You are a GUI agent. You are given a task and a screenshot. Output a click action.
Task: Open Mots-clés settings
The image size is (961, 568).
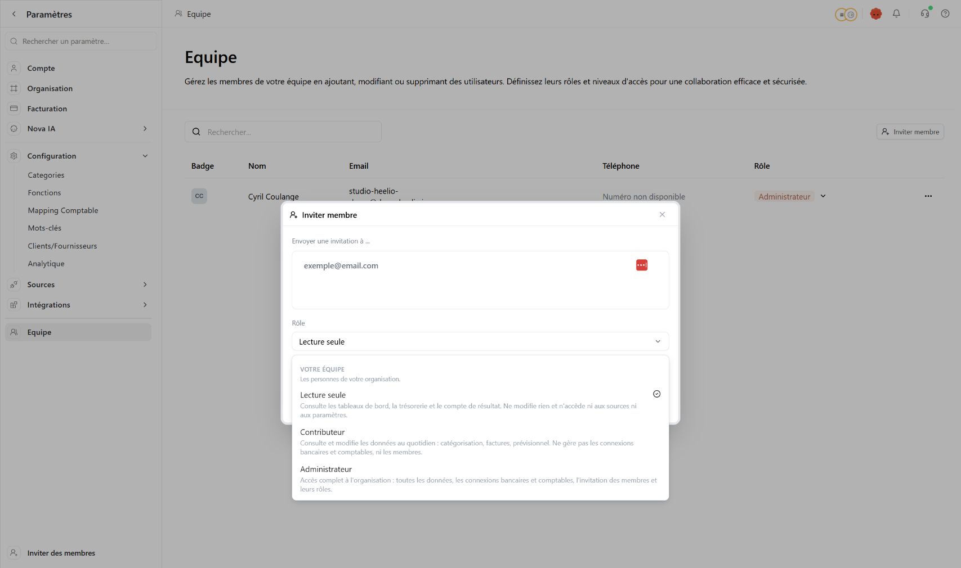44,228
